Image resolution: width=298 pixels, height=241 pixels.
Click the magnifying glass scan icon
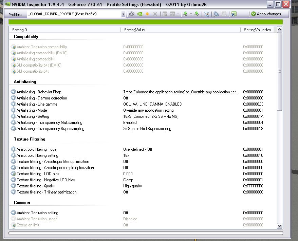216,14
